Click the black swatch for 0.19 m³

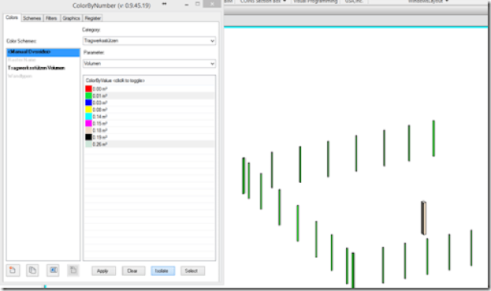(x=88, y=137)
